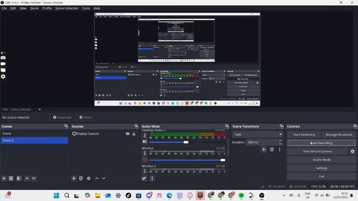Image resolution: width=358 pixels, height=201 pixels.
Task: Click the video camera icon on left overlay
Action: click(x=3, y=64)
